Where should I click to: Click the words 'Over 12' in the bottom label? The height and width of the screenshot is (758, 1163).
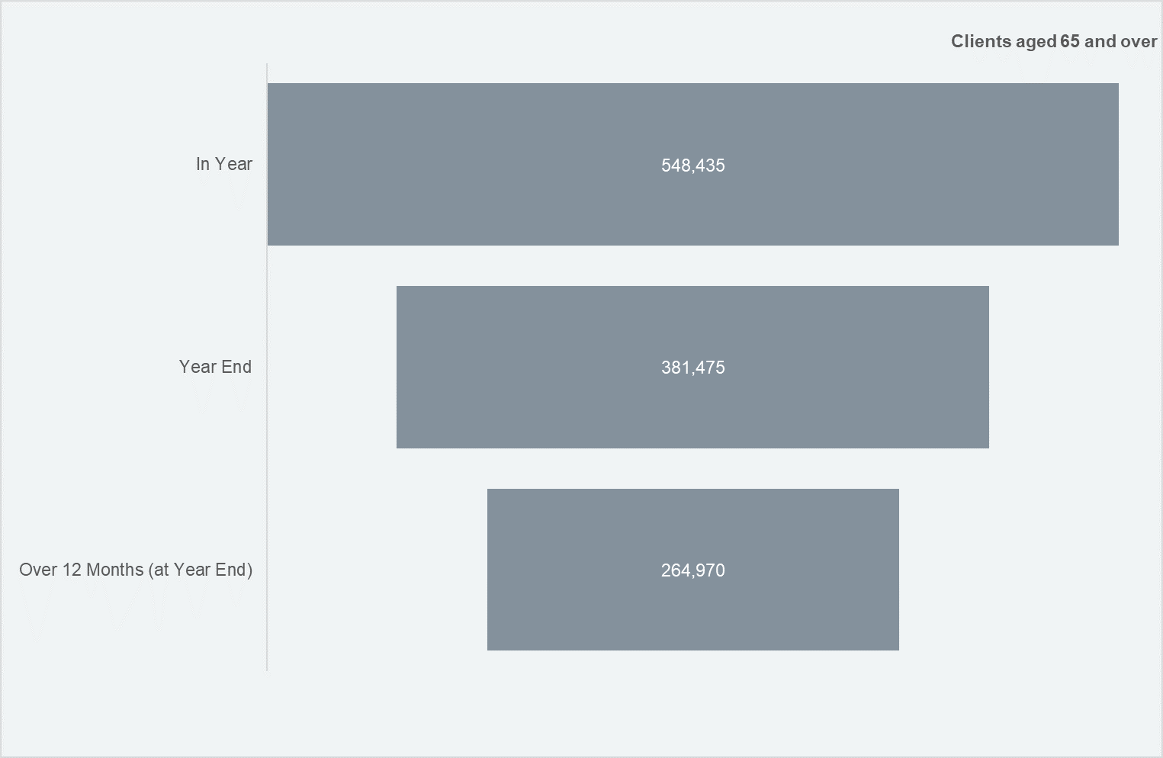click(x=50, y=570)
